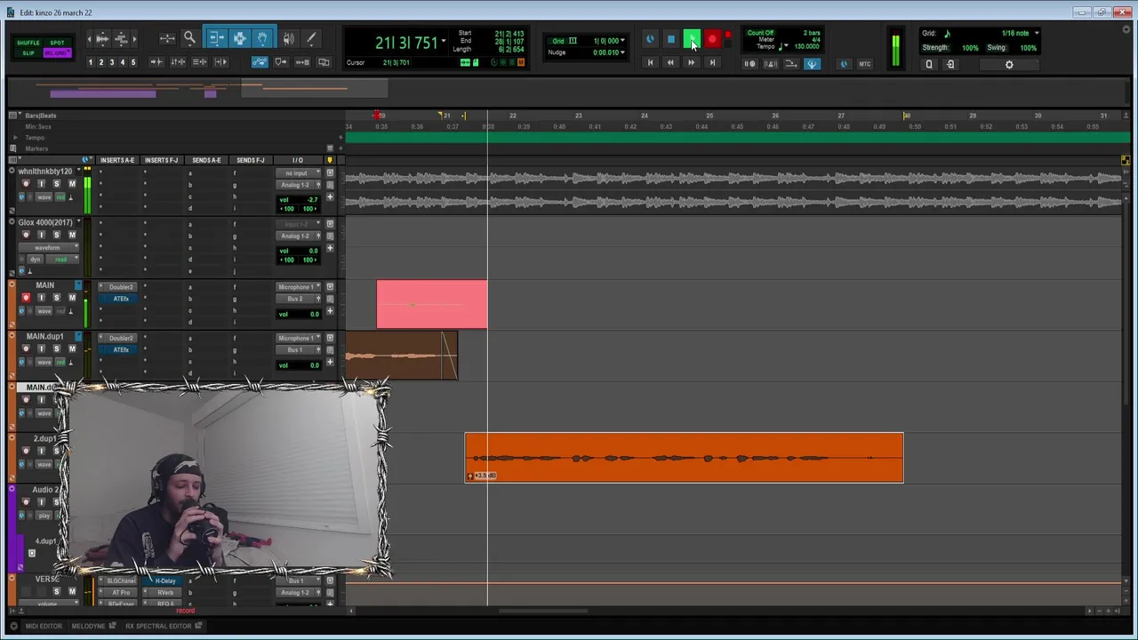This screenshot has width=1138, height=640.
Task: Click the Cursor position field 21|3|701
Action: pos(397,63)
